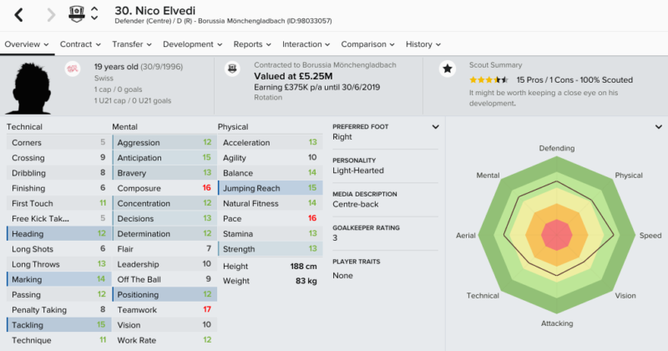Open the Transfer dropdown menu

point(132,44)
